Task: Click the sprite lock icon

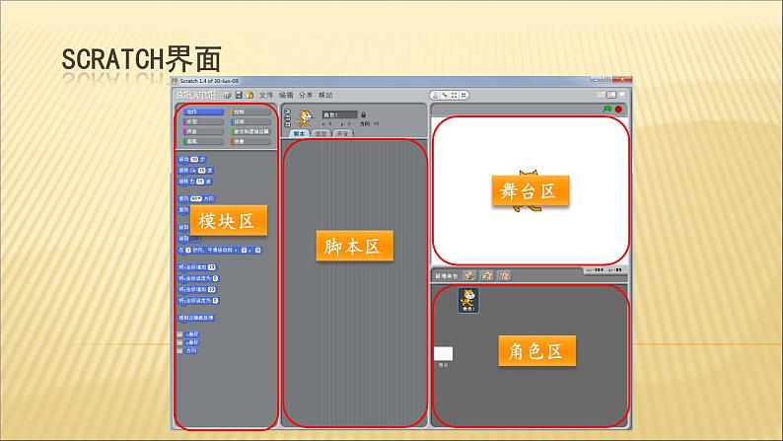Action: pos(364,114)
